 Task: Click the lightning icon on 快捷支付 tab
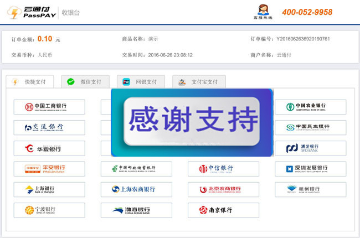pyautogui.click(x=16, y=82)
